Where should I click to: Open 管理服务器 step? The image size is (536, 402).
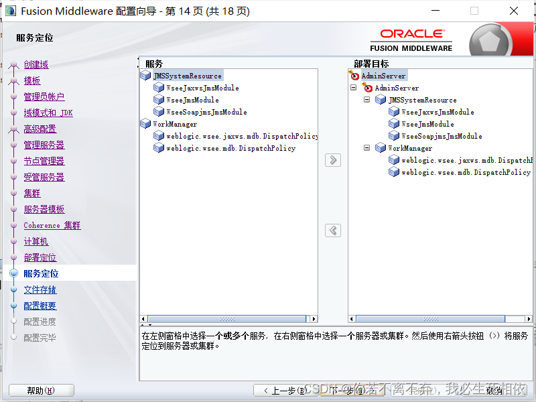coord(44,145)
